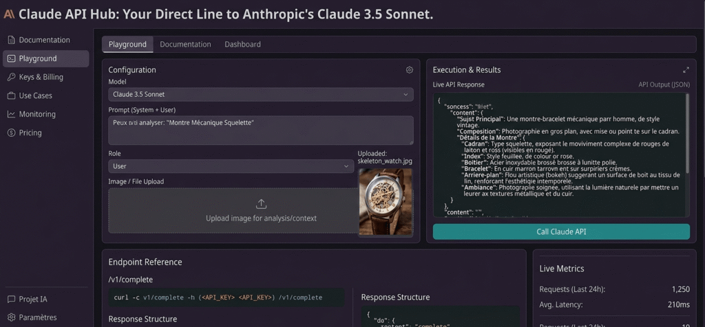The height and width of the screenshot is (327, 705).
Task: Click the "Avg. Latency:" label
Action: (x=561, y=305)
